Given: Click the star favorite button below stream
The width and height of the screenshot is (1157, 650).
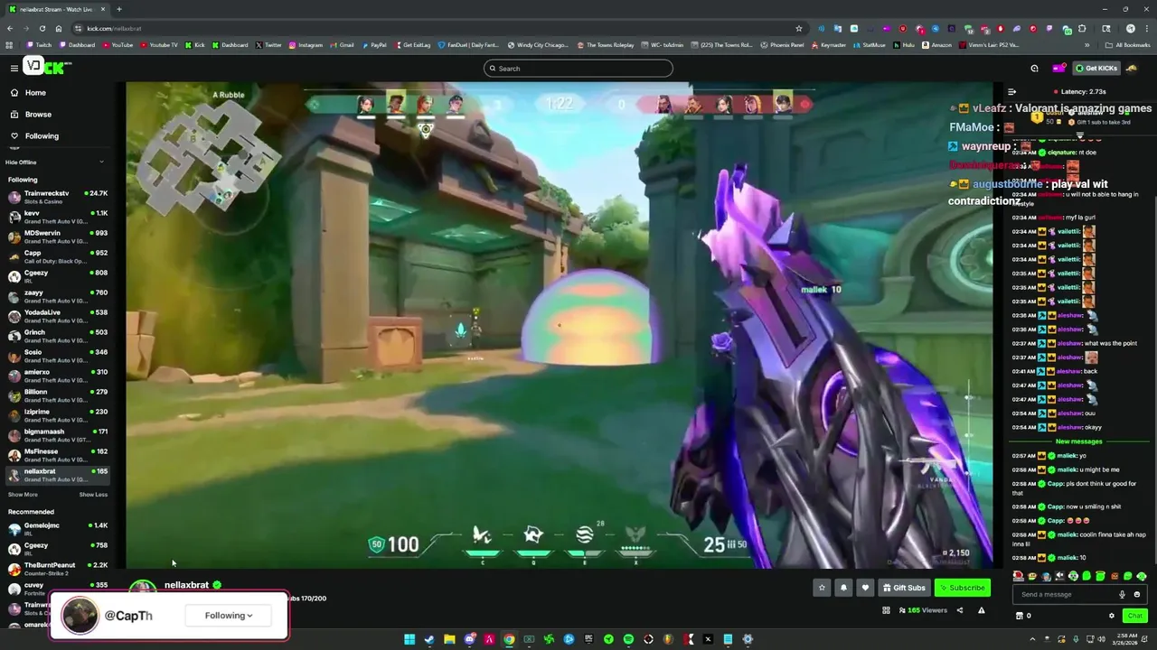Looking at the screenshot, I should 822,588.
